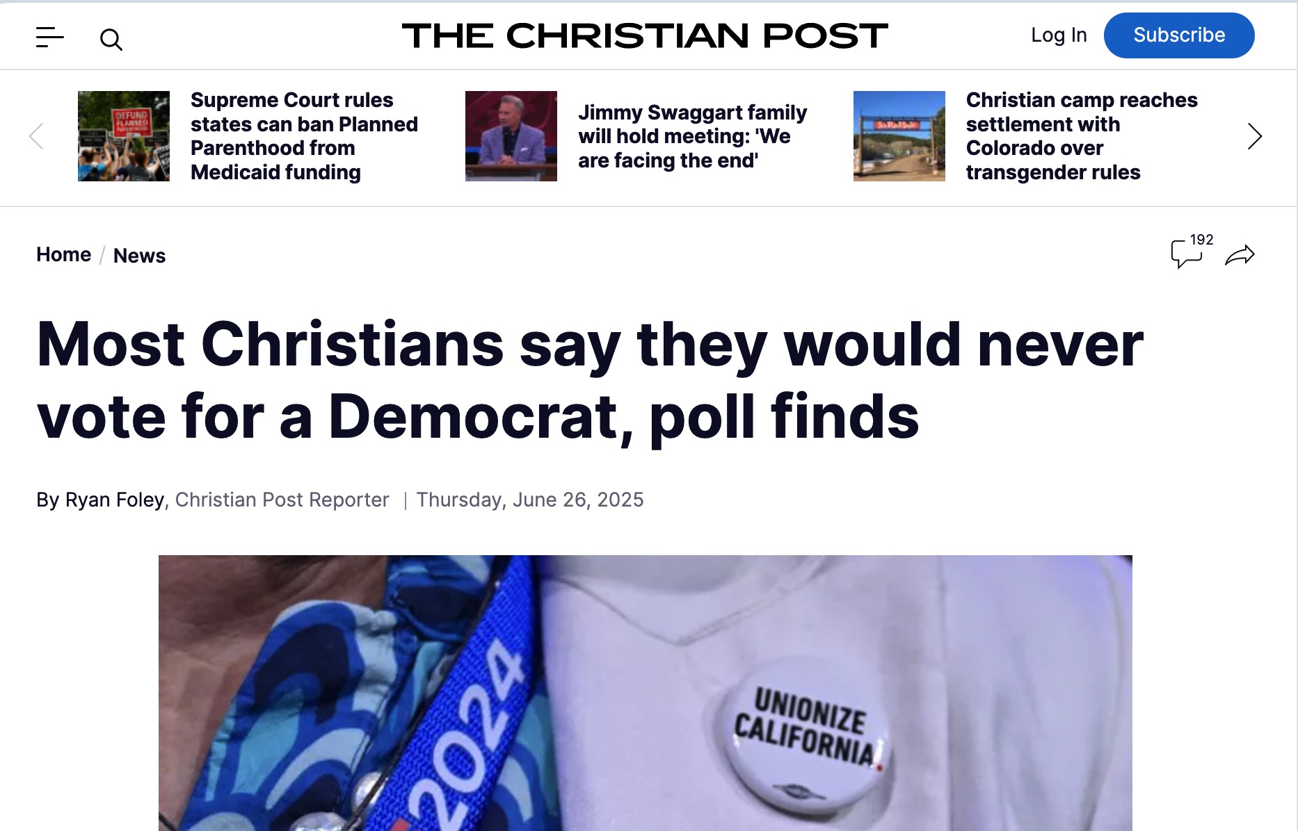This screenshot has width=1298, height=831.
Task: Click the Subscribe button
Action: point(1179,35)
